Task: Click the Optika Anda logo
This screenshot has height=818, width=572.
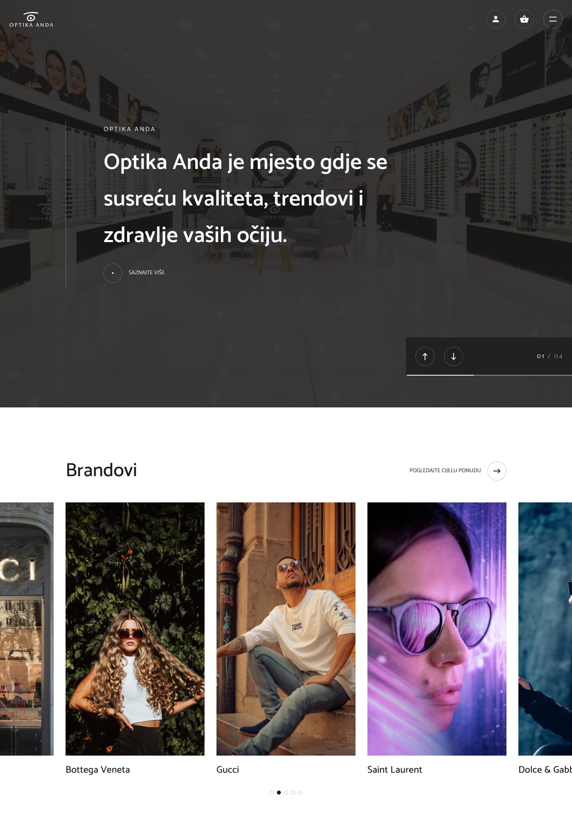Action: [31, 19]
